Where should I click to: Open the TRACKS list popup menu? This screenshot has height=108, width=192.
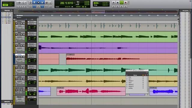point(11,10)
